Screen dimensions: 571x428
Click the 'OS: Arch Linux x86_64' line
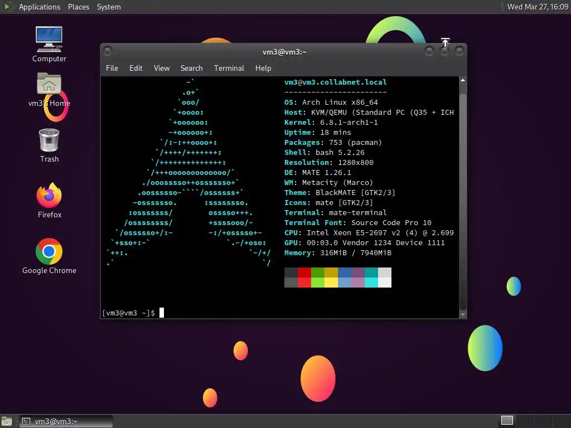coord(331,103)
